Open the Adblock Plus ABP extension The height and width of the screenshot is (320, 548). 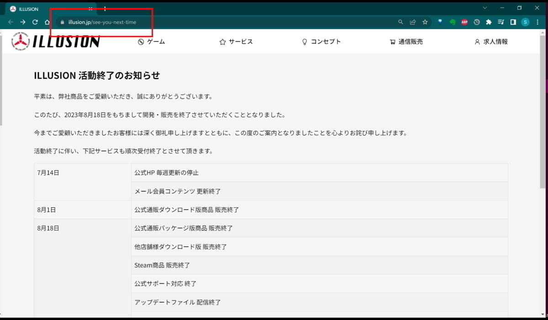pos(464,22)
